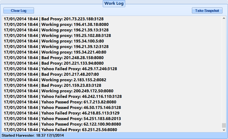This screenshot has height=139, width=228.
Task: Click the log scrollbar down arrow
Action: 224,130
